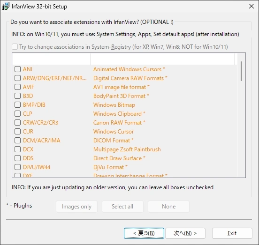Click 'DICOM Format' description text
Screen dimensions: 259x245
click(114, 141)
